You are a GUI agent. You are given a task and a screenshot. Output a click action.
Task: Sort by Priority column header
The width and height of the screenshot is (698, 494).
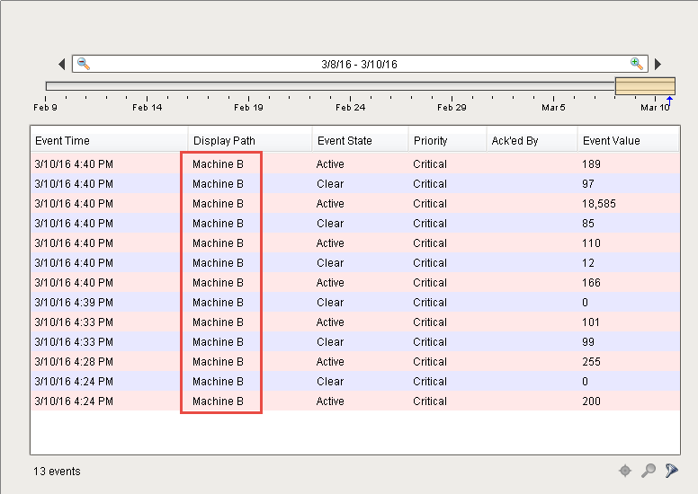click(447, 140)
